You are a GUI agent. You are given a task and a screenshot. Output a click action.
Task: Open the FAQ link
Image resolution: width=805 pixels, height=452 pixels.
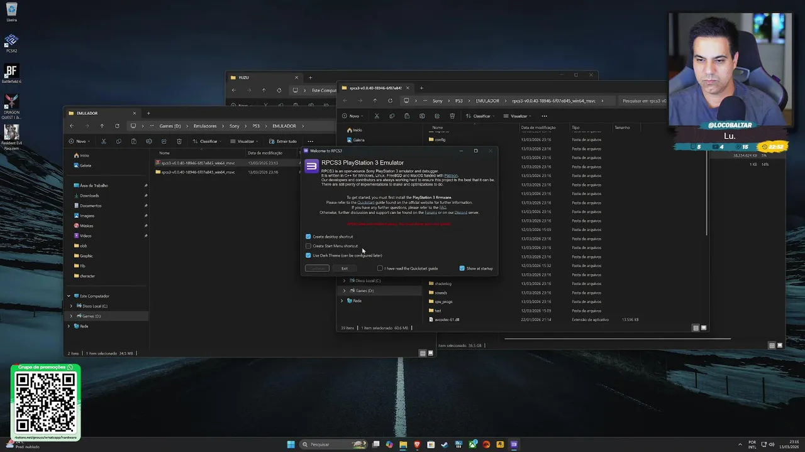443,208
